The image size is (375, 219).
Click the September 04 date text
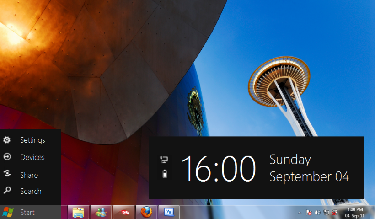309,177
